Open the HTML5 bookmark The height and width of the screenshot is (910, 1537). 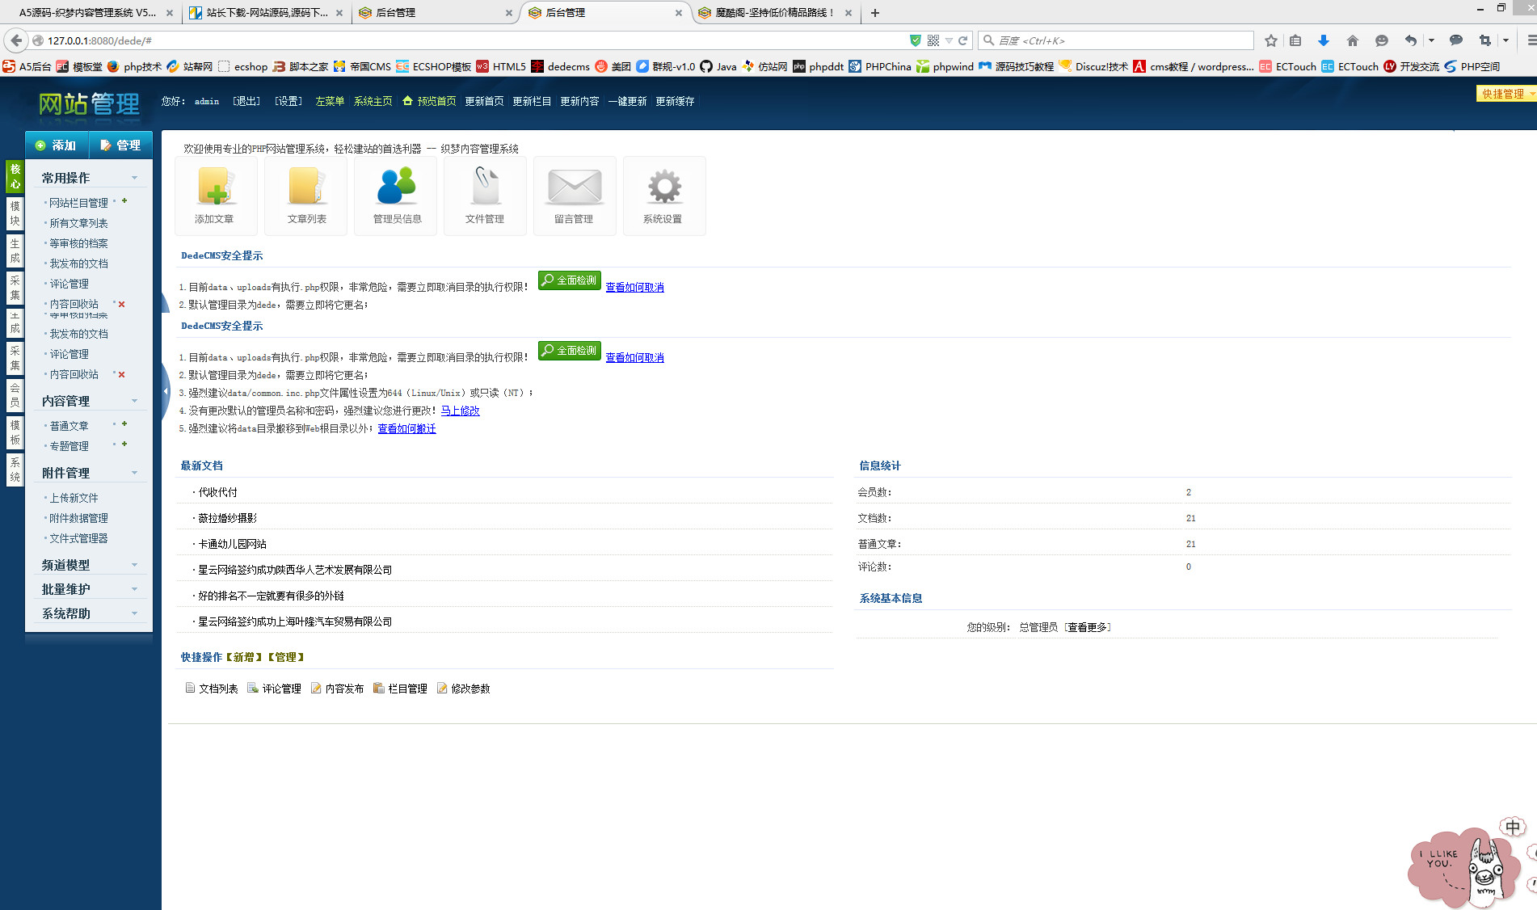501,67
